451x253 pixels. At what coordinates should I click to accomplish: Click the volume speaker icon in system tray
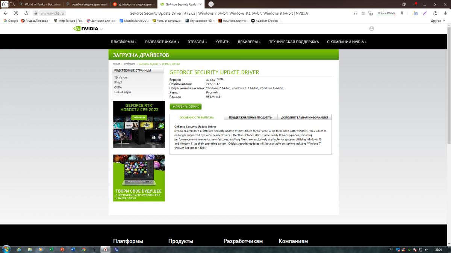coord(426,250)
